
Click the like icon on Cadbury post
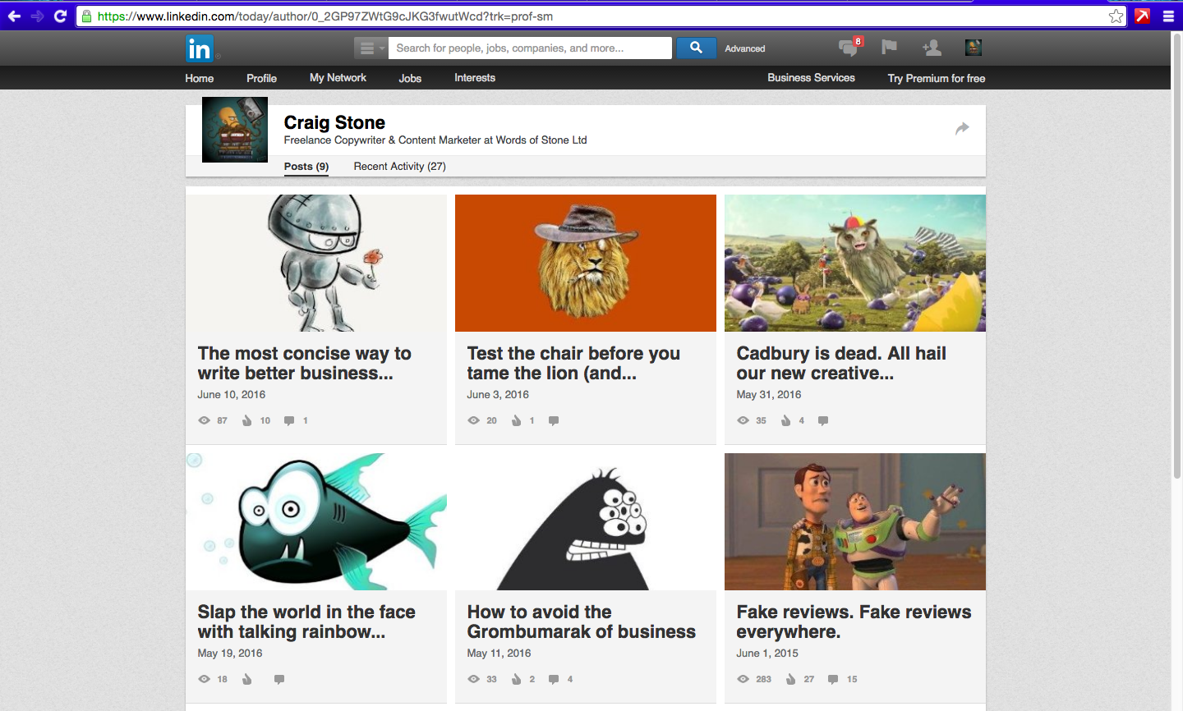tap(785, 420)
